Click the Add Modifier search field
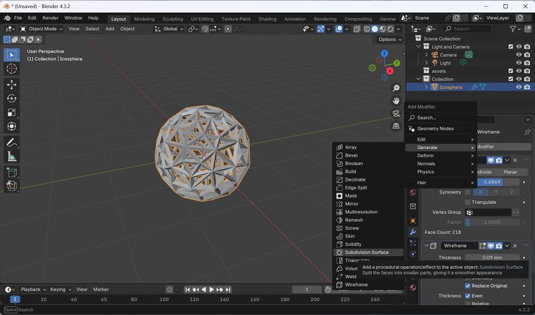The height and width of the screenshot is (315, 535). (441, 118)
